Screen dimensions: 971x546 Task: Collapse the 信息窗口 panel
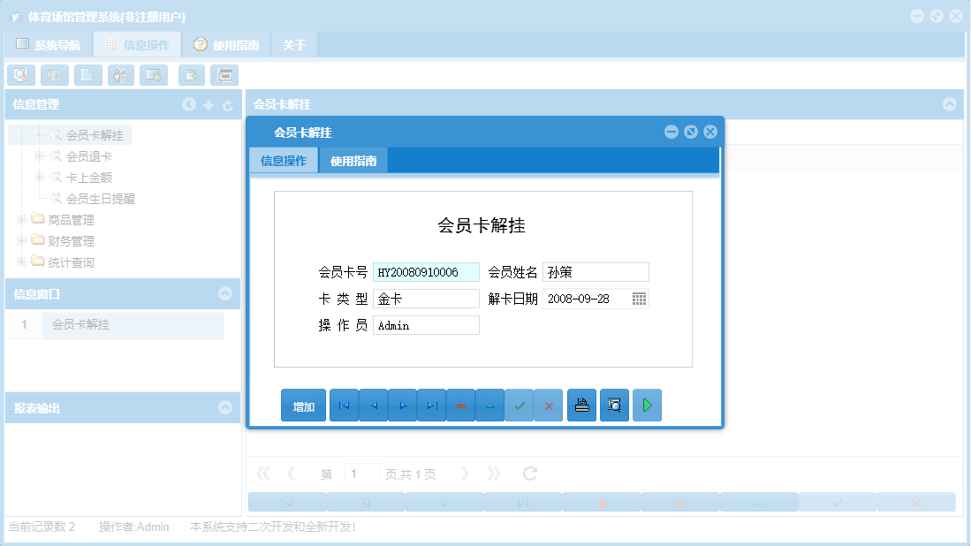click(x=227, y=294)
